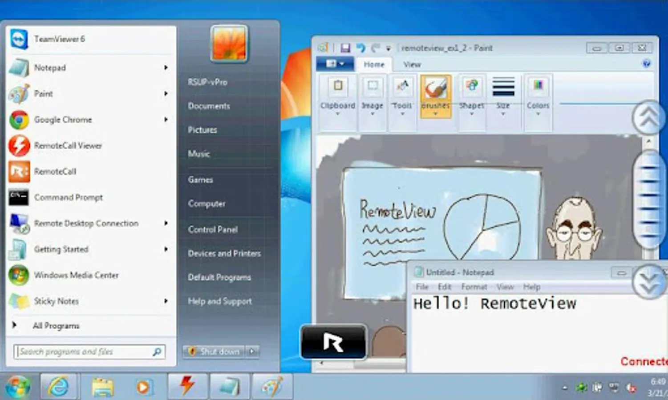
Task: Switch to the View tab in Paint
Action: [x=412, y=64]
